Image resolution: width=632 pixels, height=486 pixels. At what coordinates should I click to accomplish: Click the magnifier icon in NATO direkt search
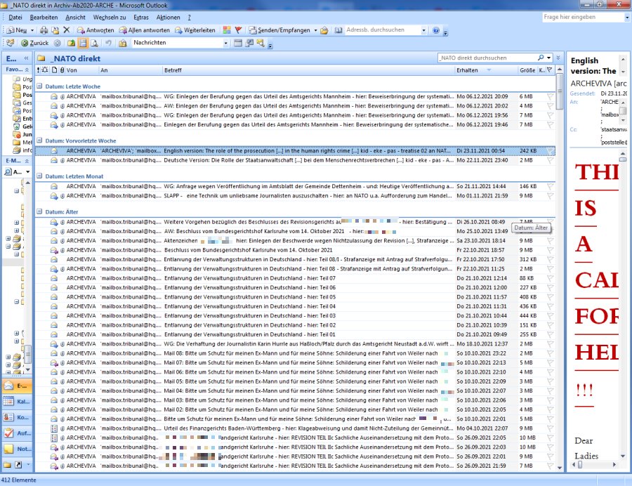(x=541, y=58)
